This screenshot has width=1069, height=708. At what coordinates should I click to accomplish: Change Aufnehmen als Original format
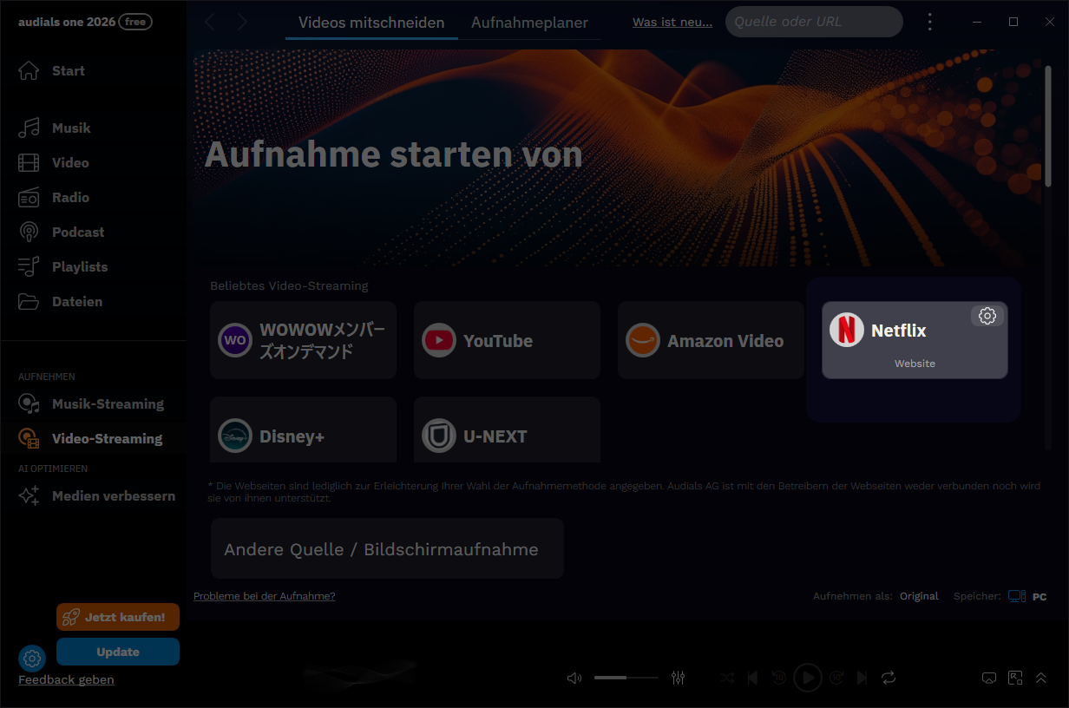(x=919, y=596)
